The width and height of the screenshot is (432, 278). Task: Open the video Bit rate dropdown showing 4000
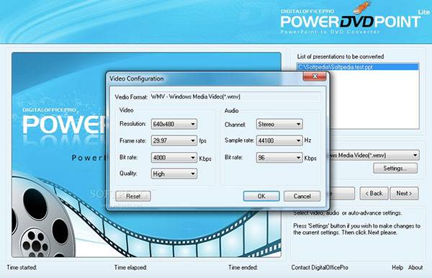(x=174, y=158)
